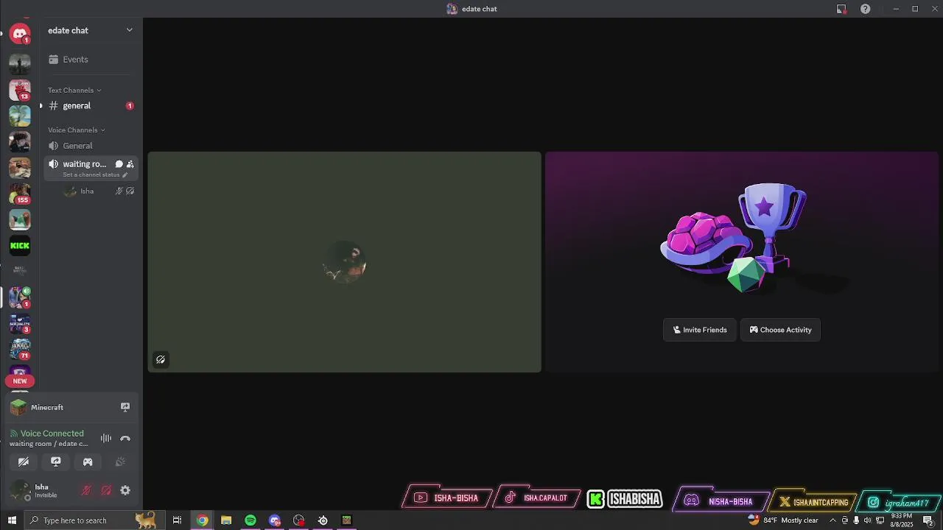The image size is (943, 530).
Task: Share your screen in voice panel
Action: pyautogui.click(x=55, y=462)
